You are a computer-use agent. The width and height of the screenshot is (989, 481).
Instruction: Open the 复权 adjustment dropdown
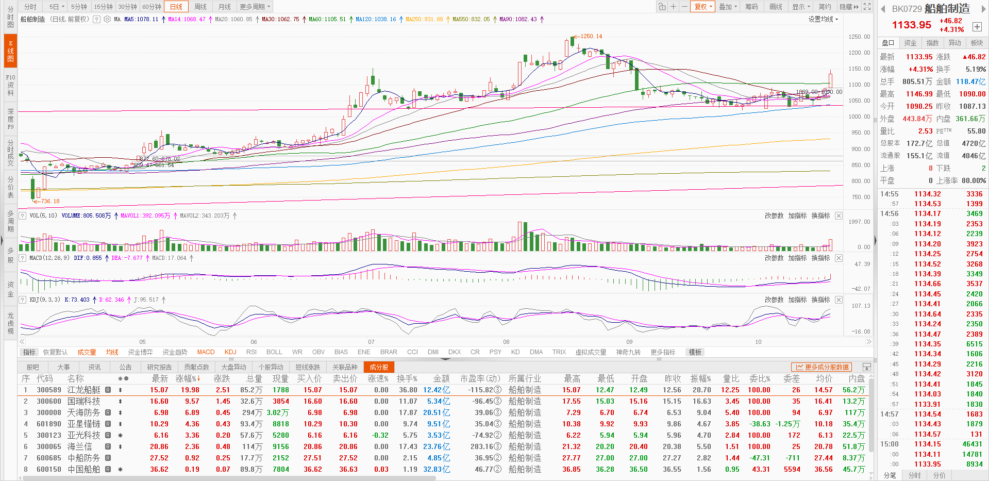click(x=703, y=7)
